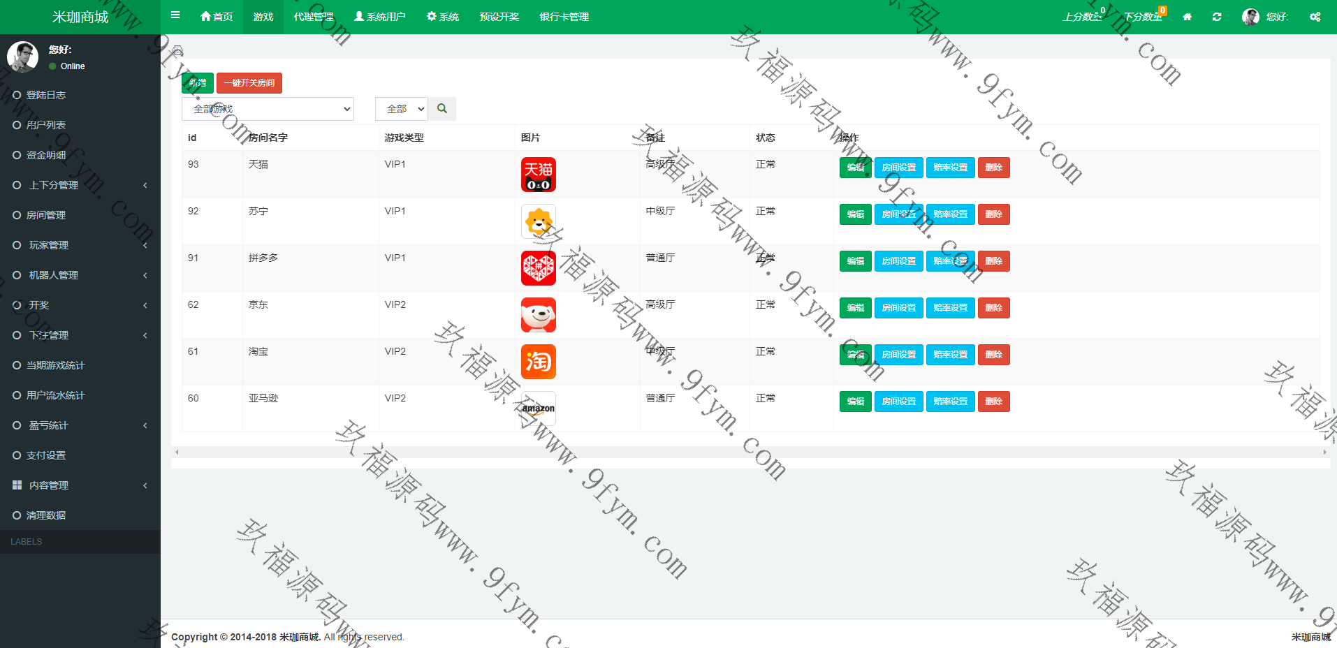This screenshot has height=648, width=1337.
Task: Open the 全部游戏 game filter dropdown
Action: [268, 109]
